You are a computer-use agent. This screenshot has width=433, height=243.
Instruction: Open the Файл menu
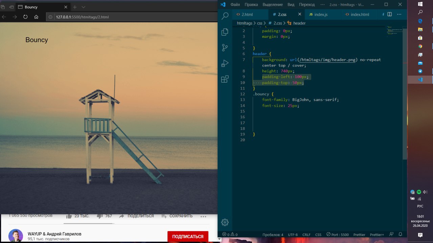click(x=235, y=5)
